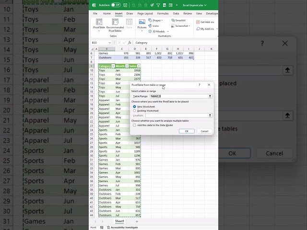Open the File tab
Viewport: 307px width, 230px height.
pyautogui.click(x=95, y=13)
